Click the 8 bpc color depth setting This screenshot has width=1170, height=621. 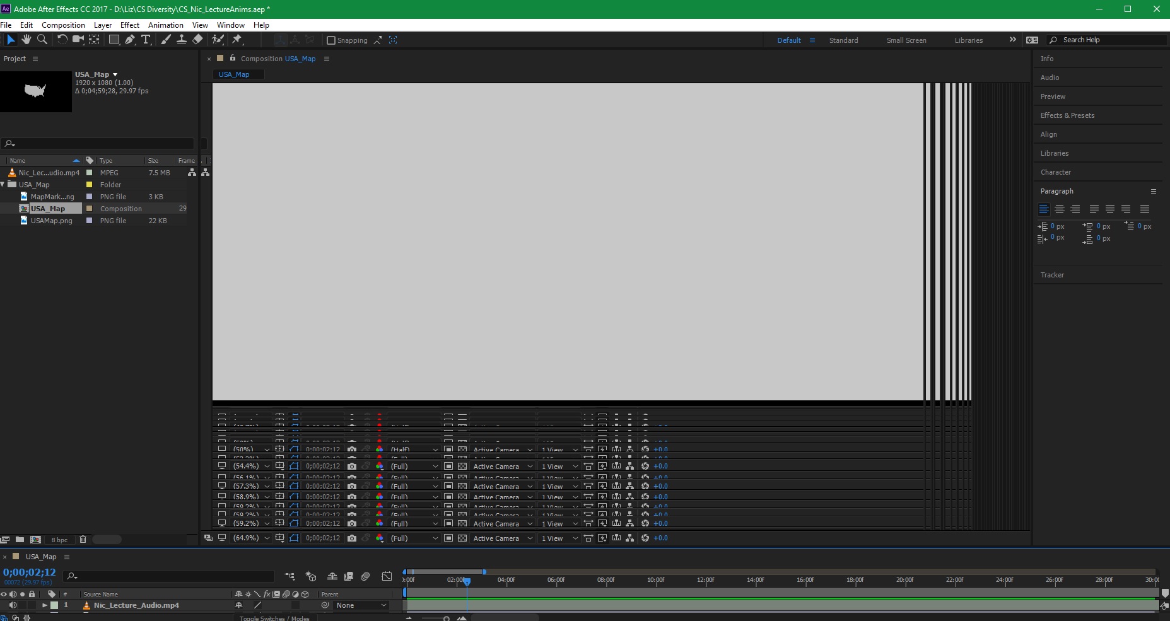(x=59, y=540)
